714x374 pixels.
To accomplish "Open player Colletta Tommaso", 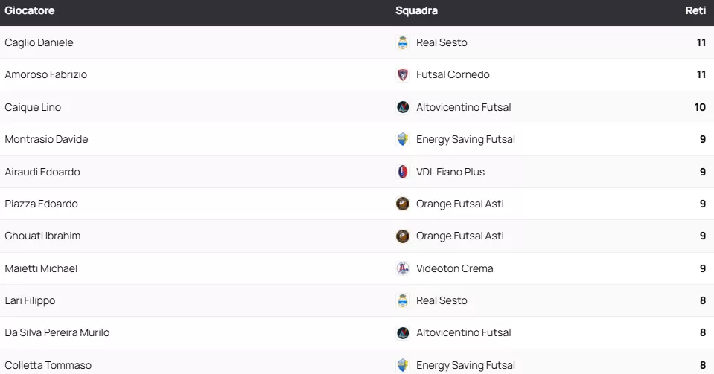I will coord(48,365).
